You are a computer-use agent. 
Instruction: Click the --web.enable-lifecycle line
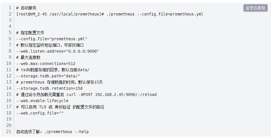pos(42,101)
